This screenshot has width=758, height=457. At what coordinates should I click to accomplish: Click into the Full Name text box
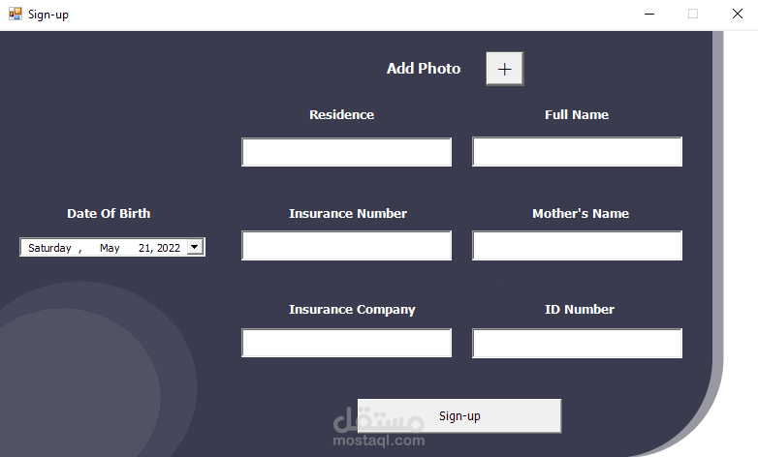coord(577,152)
